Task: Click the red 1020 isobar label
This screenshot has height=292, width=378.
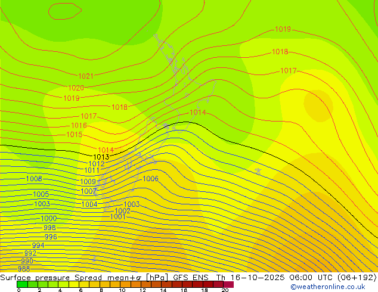Action: click(76, 88)
